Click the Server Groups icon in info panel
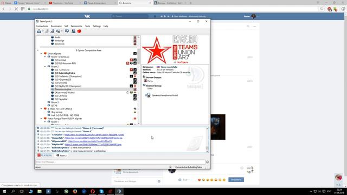Screen dimensions: 347x195 (144, 77)
